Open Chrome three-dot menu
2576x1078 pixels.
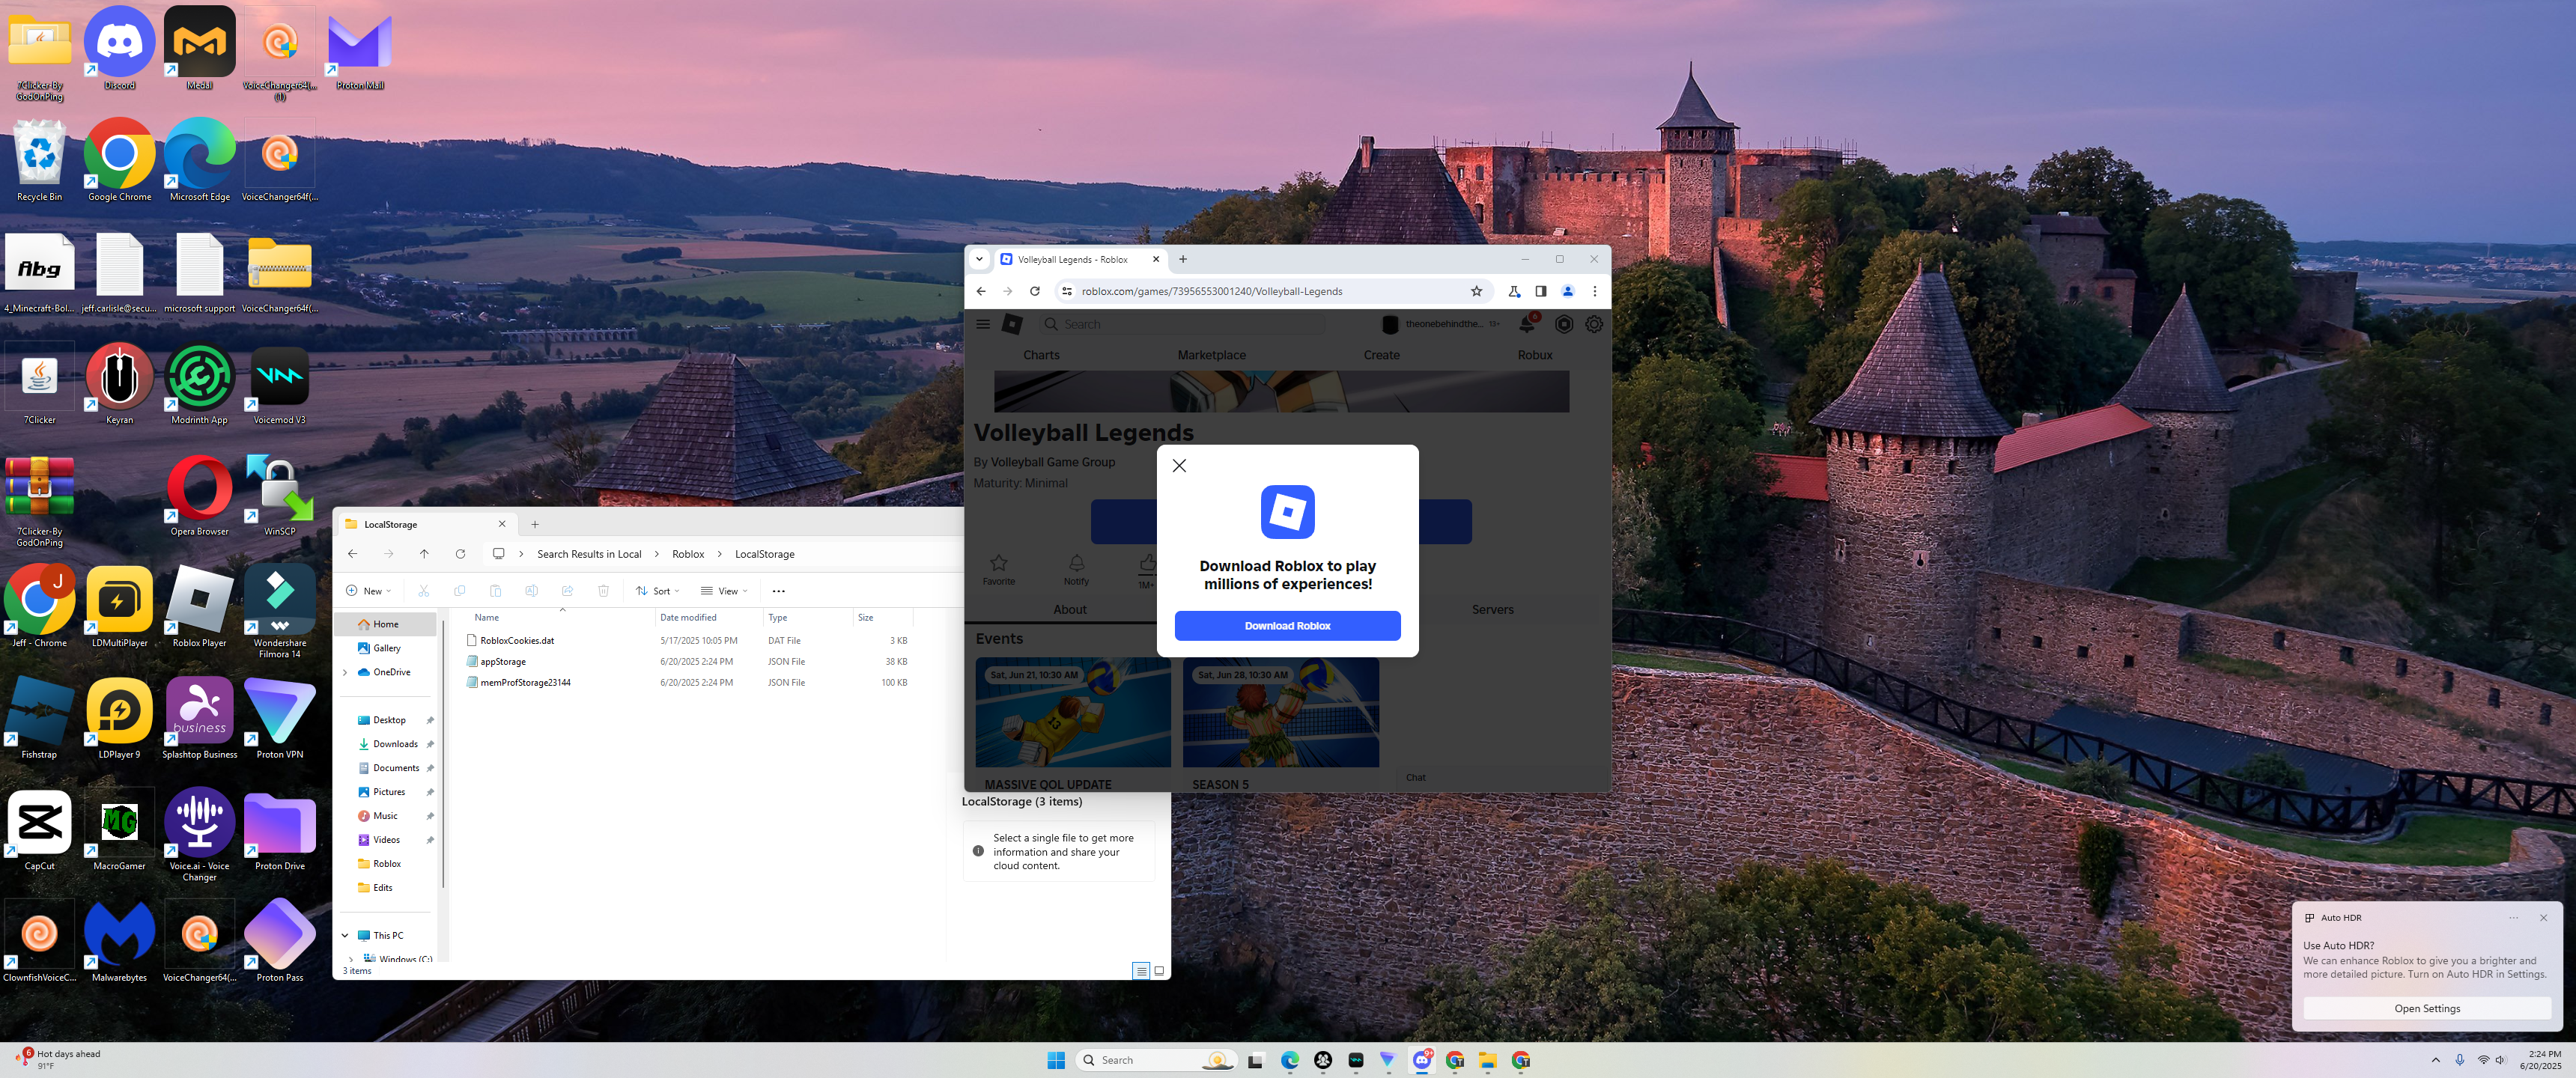[x=1595, y=291]
